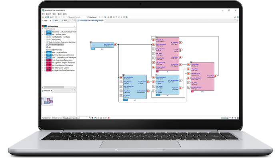Switch to the Boo... tab
The image size is (280, 158).
pos(56,20)
